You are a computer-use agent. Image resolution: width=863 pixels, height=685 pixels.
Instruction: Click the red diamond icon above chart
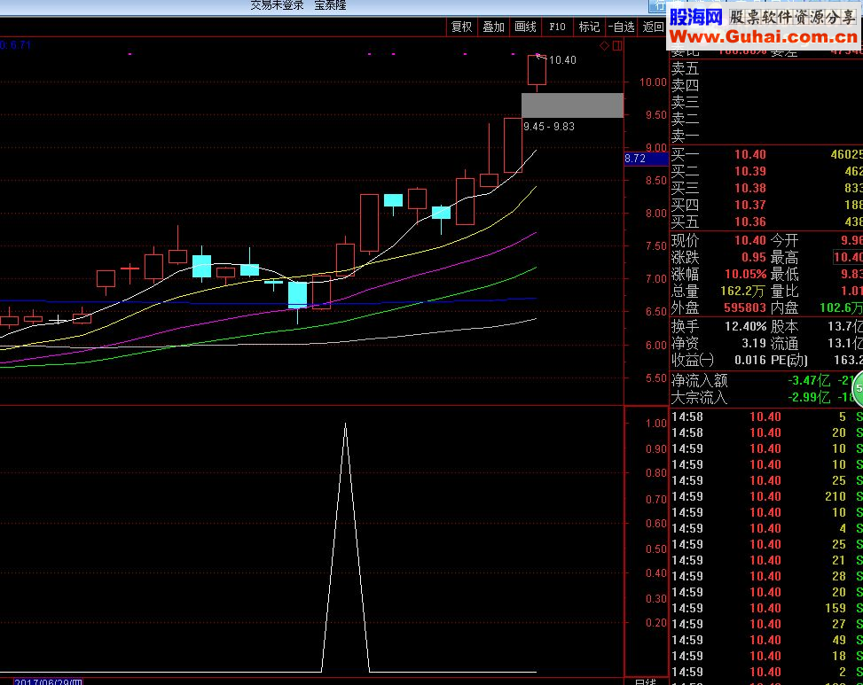(604, 45)
